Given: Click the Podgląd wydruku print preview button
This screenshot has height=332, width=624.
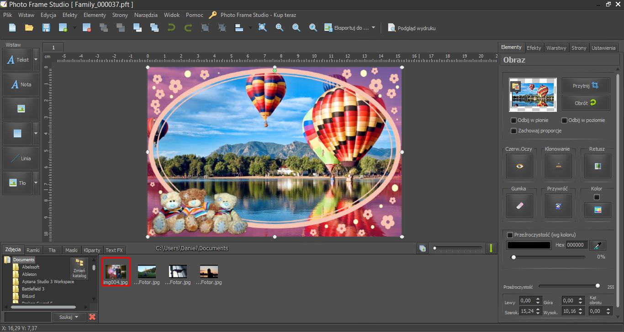Looking at the screenshot, I should [412, 28].
